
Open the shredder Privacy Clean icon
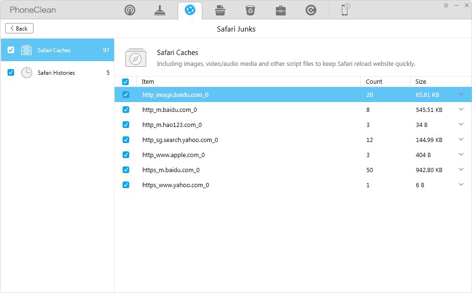tap(220, 10)
